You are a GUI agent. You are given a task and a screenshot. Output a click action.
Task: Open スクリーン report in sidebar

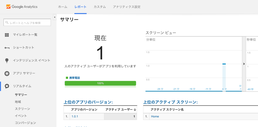[x=22, y=109]
